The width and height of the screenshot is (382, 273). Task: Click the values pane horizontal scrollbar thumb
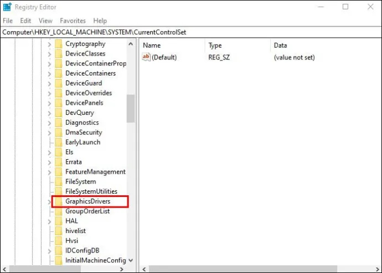[x=243, y=269]
